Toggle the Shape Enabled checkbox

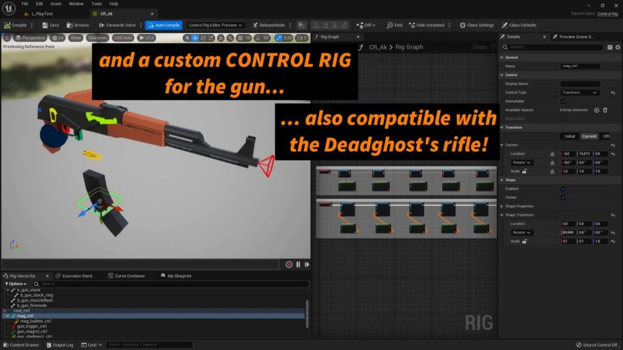[x=563, y=189]
